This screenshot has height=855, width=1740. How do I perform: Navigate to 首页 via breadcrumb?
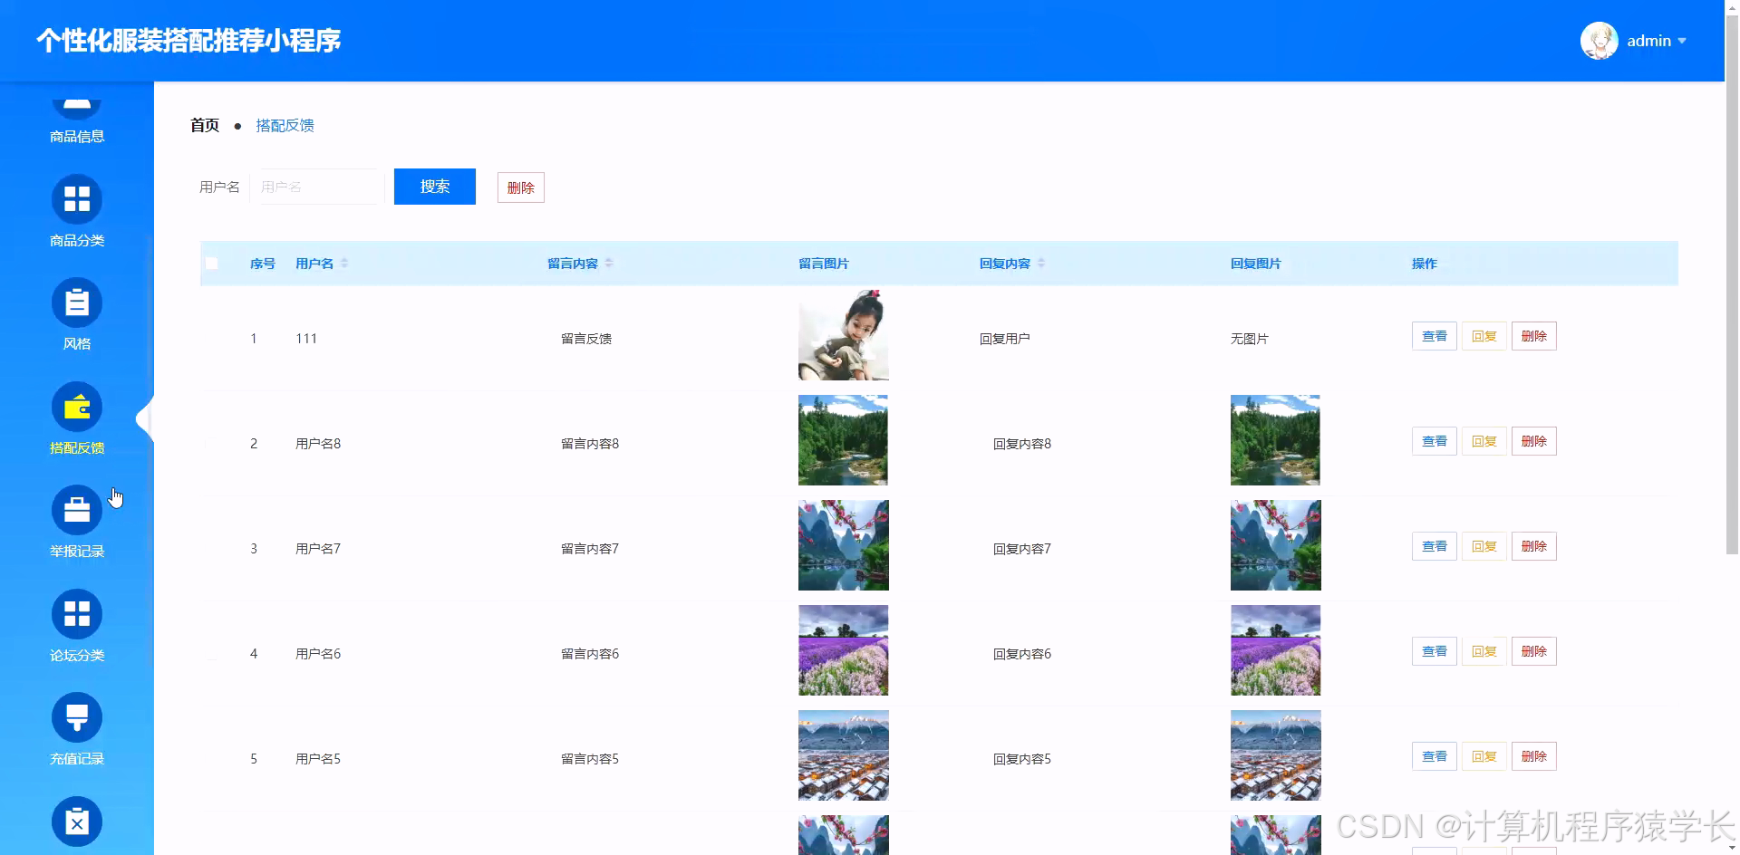point(204,125)
